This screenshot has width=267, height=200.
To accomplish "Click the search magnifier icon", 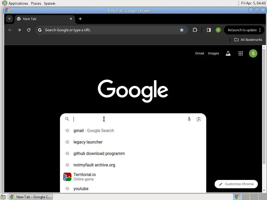I will (67, 119).
